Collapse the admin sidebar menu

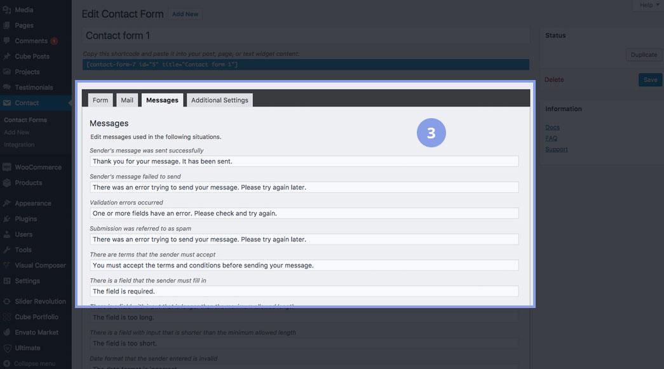pyautogui.click(x=33, y=364)
